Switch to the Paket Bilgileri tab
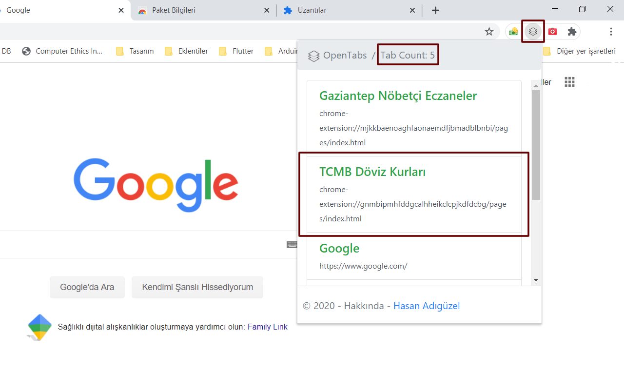 pyautogui.click(x=203, y=10)
